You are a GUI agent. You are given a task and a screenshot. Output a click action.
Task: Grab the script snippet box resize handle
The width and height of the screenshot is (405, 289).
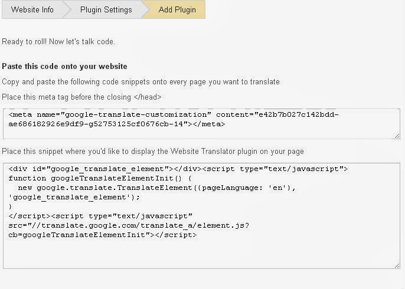tap(397, 265)
